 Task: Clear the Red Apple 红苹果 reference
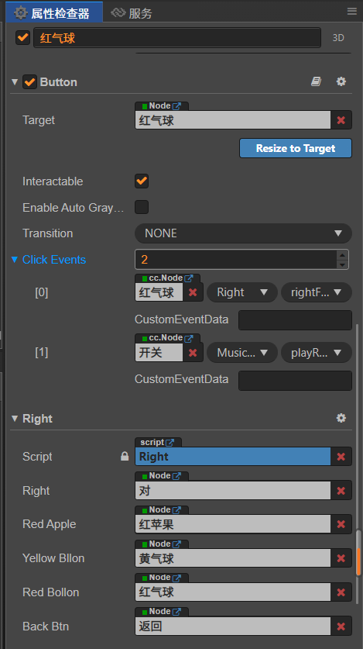point(341,524)
